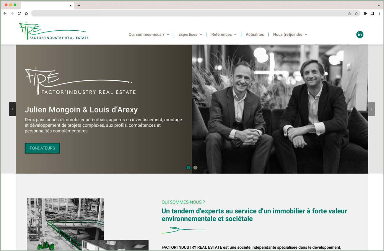The image size is (384, 251).
Task: Close the current browser tab
Action: pyautogui.click(x=70, y=6)
